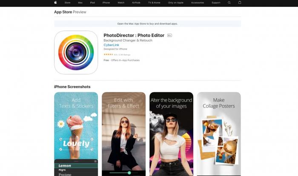Image resolution: width=298 pixels, height=176 pixels.
Task: Open the Add Texts & Stickers screenshot
Action: (x=76, y=134)
